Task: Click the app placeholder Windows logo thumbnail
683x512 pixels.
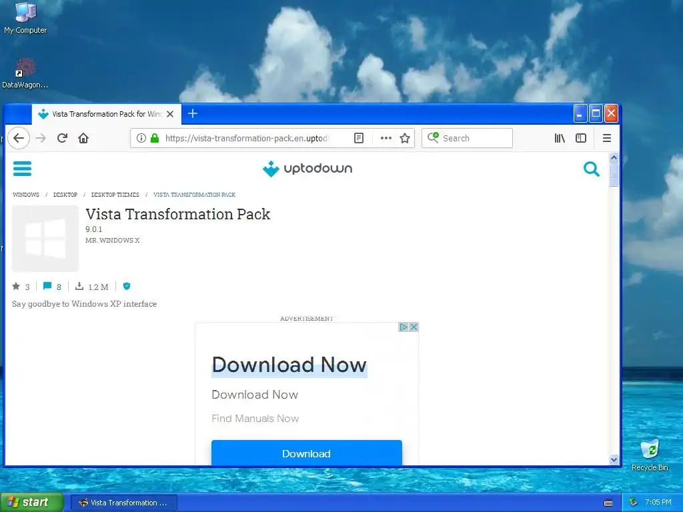Action: pos(45,239)
